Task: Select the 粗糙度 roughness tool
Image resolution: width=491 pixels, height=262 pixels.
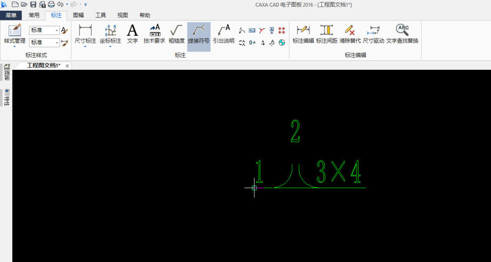Action: (x=177, y=33)
